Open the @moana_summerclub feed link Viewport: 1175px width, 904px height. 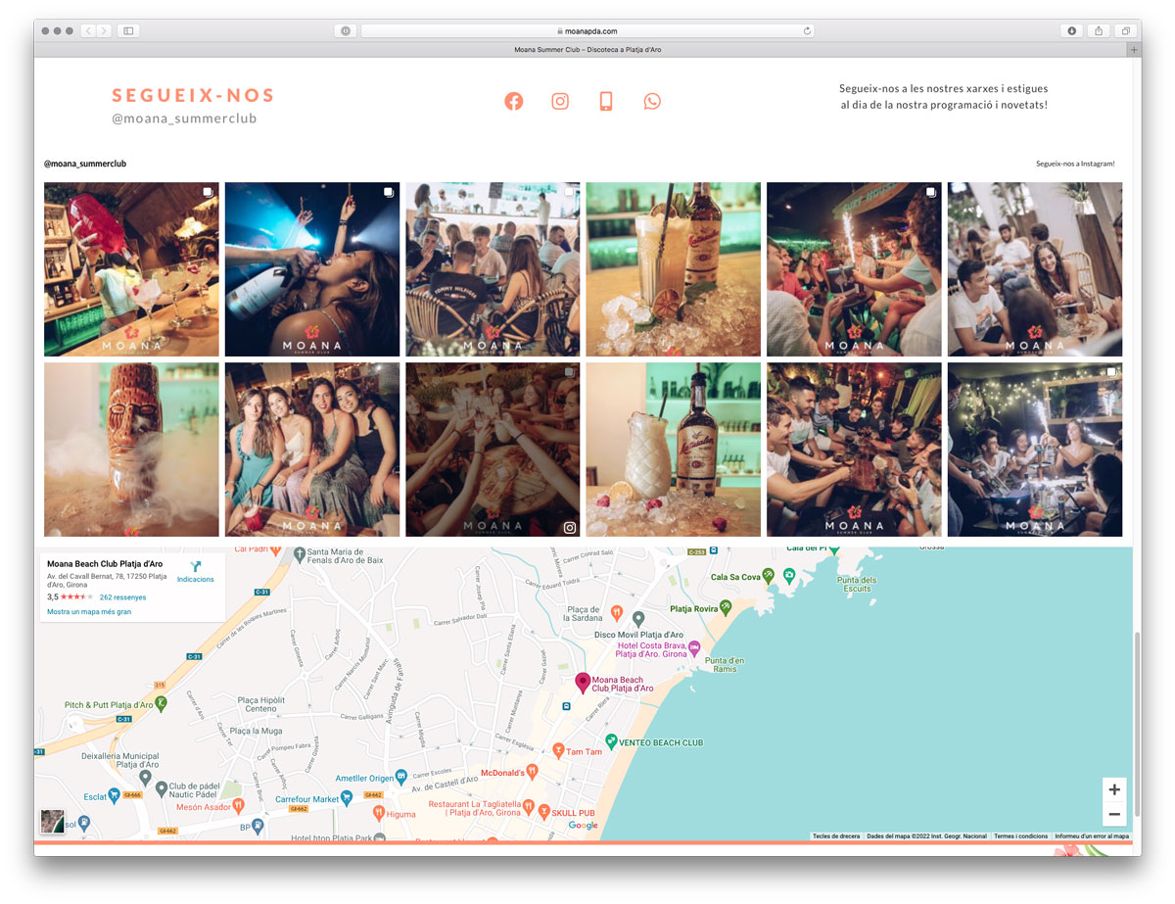[85, 164]
